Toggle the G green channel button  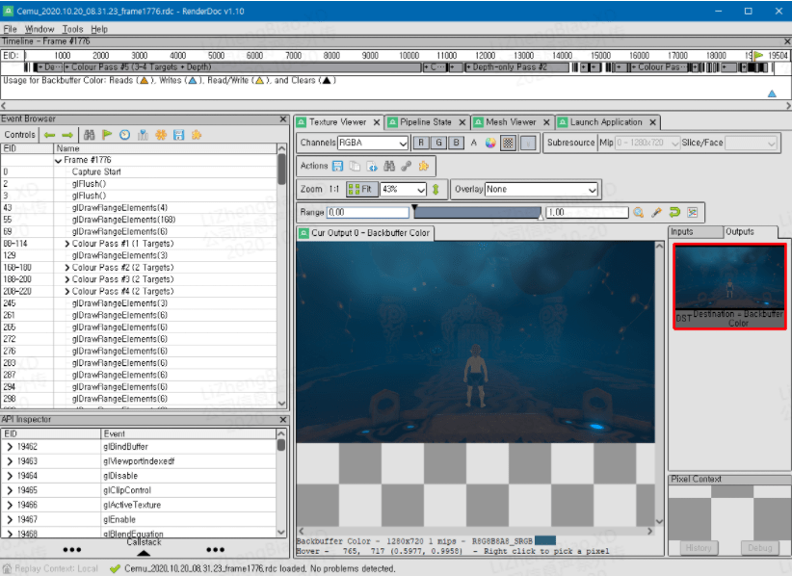pyautogui.click(x=438, y=143)
